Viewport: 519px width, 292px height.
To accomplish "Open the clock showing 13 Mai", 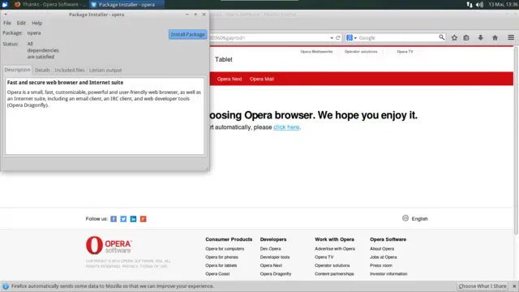I will (x=503, y=4).
